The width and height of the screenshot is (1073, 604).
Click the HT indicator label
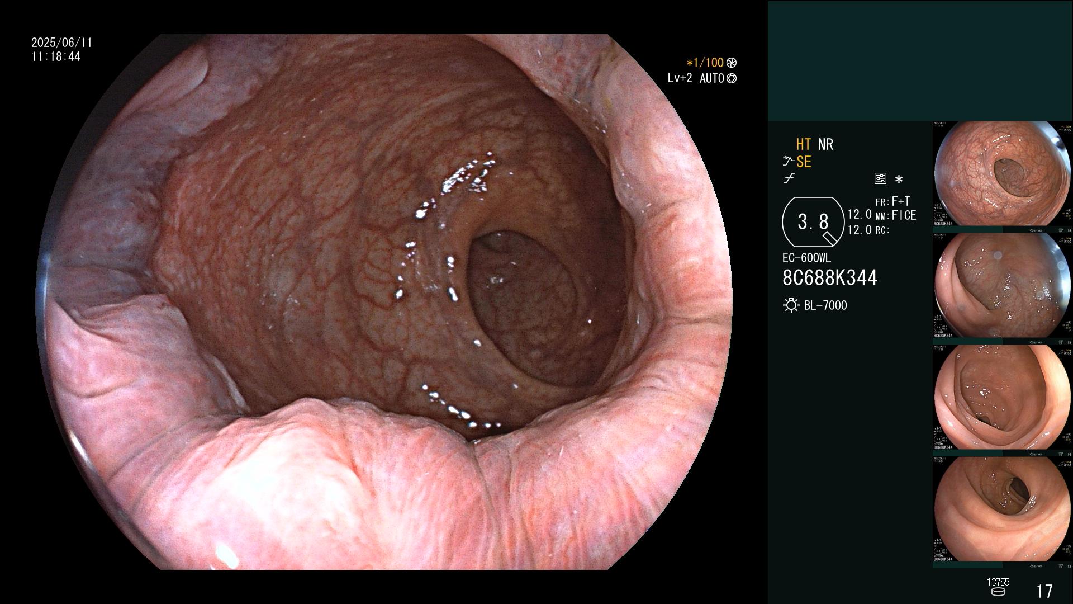(x=804, y=145)
